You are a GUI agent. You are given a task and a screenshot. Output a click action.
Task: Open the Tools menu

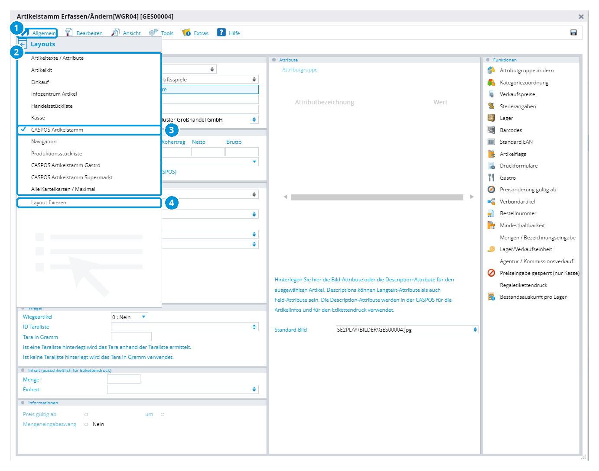(161, 33)
